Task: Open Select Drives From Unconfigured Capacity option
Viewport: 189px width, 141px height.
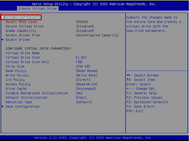Action: tap(97, 35)
